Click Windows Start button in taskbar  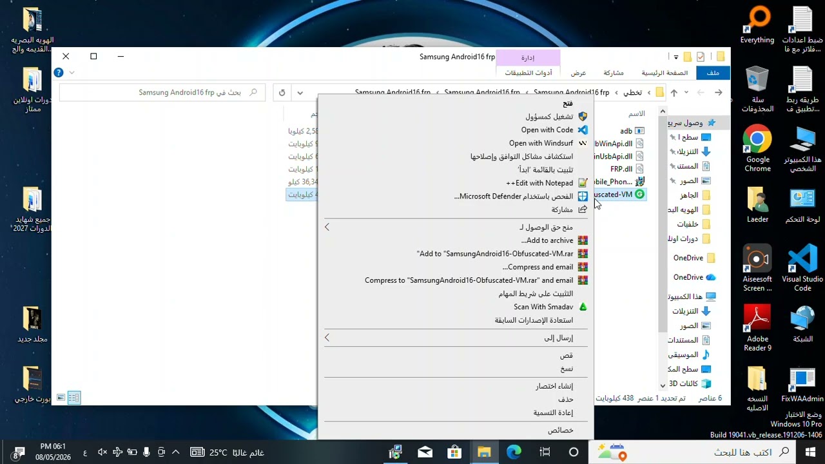pos(810,452)
